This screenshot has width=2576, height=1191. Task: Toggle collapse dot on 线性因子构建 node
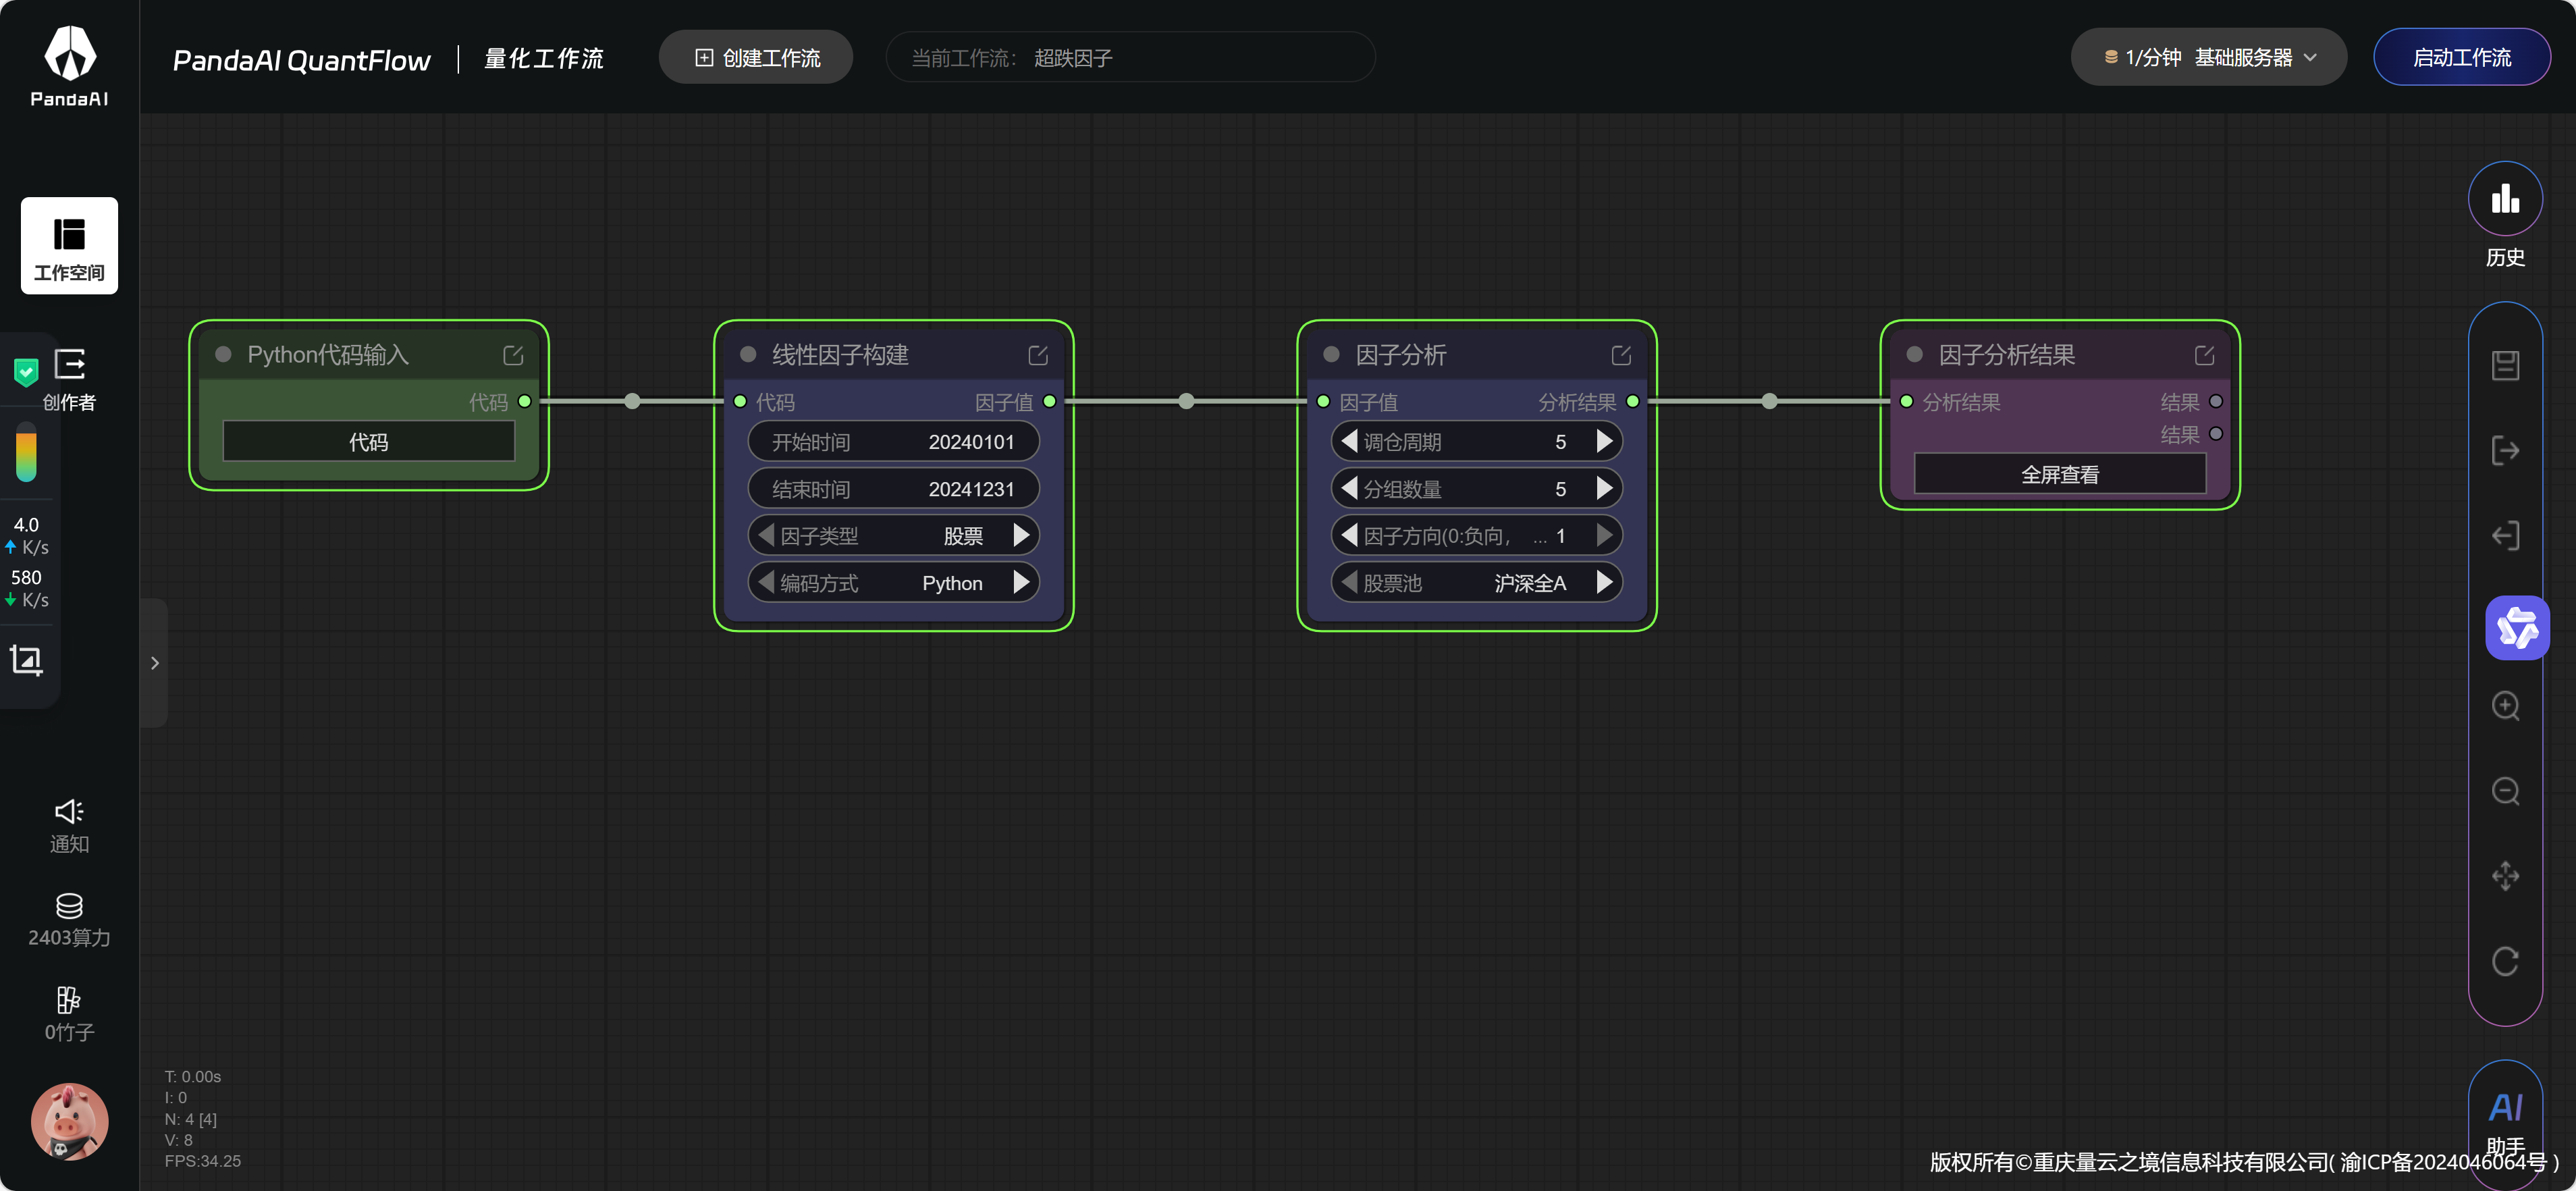[748, 354]
